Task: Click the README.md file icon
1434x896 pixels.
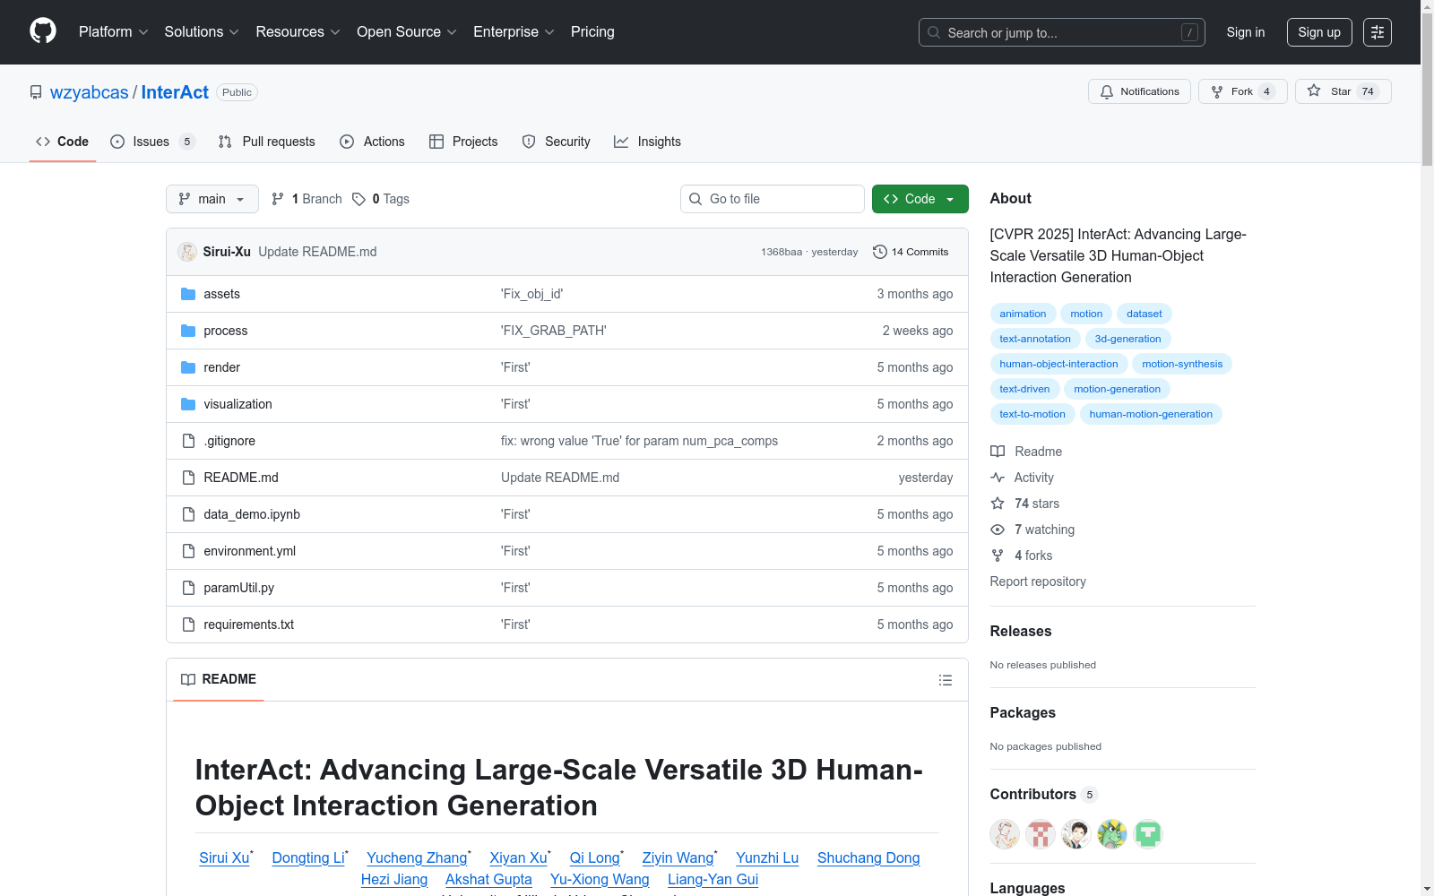Action: 188,478
